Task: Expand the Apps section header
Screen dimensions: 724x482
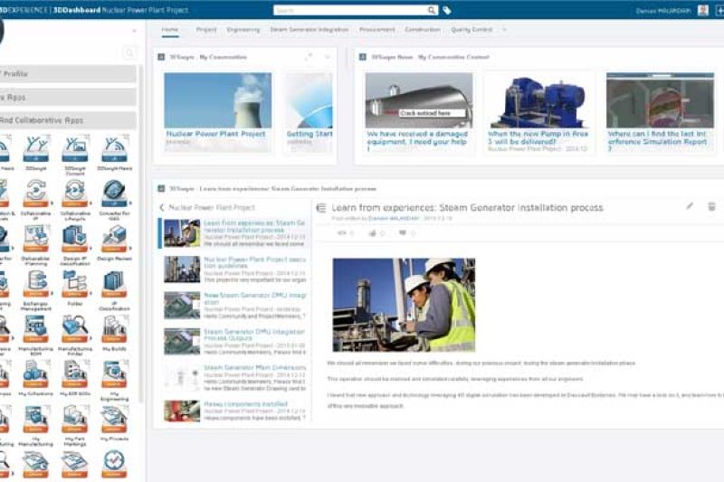Action: coord(68,98)
